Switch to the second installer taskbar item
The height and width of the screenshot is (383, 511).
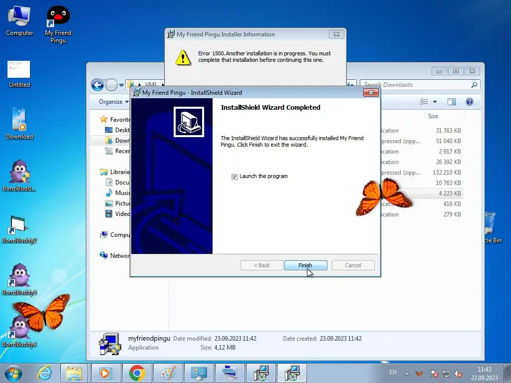[x=292, y=373]
